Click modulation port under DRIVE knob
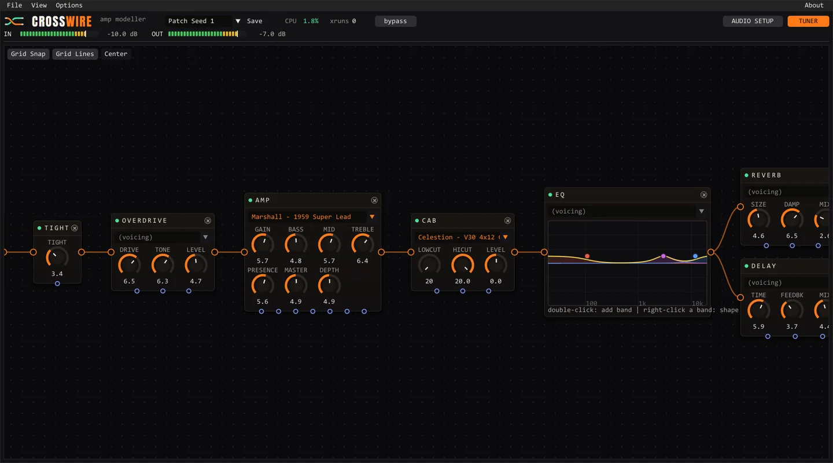Screen dimensions: 833x463 tap(137, 291)
